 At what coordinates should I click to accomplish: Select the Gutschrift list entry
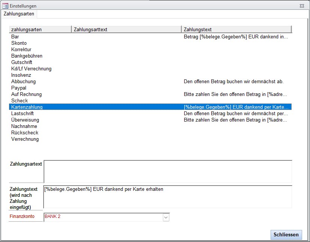[x=22, y=62]
